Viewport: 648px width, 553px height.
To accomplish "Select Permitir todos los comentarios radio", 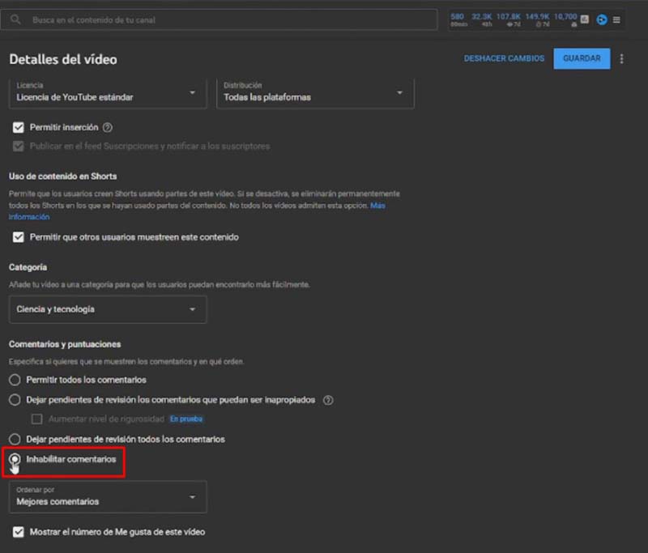I will click(x=15, y=380).
